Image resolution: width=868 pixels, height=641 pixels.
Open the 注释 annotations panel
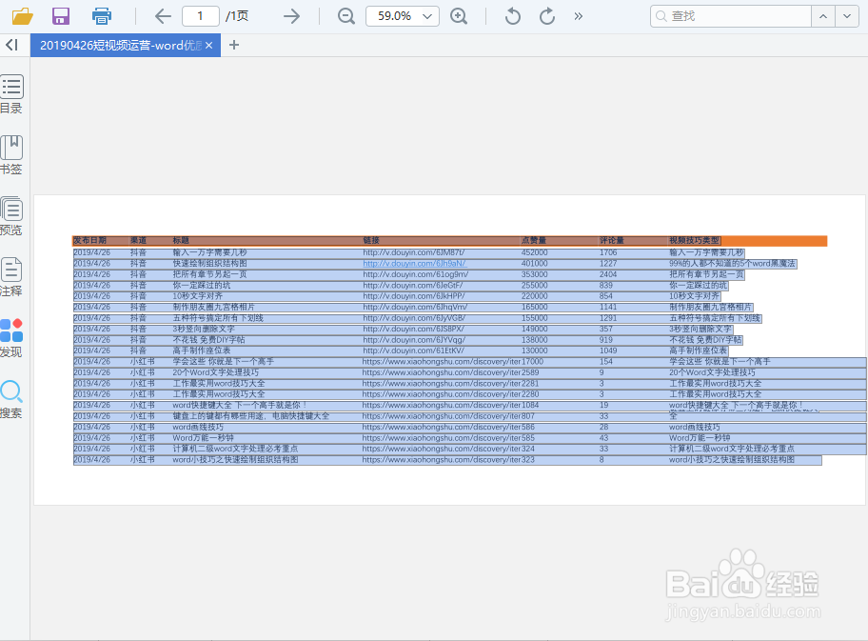[x=11, y=277]
